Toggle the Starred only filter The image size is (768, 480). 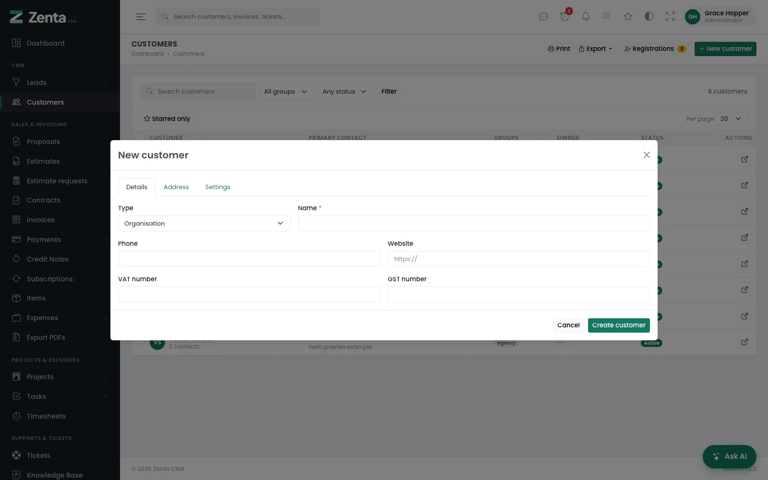[x=167, y=119]
